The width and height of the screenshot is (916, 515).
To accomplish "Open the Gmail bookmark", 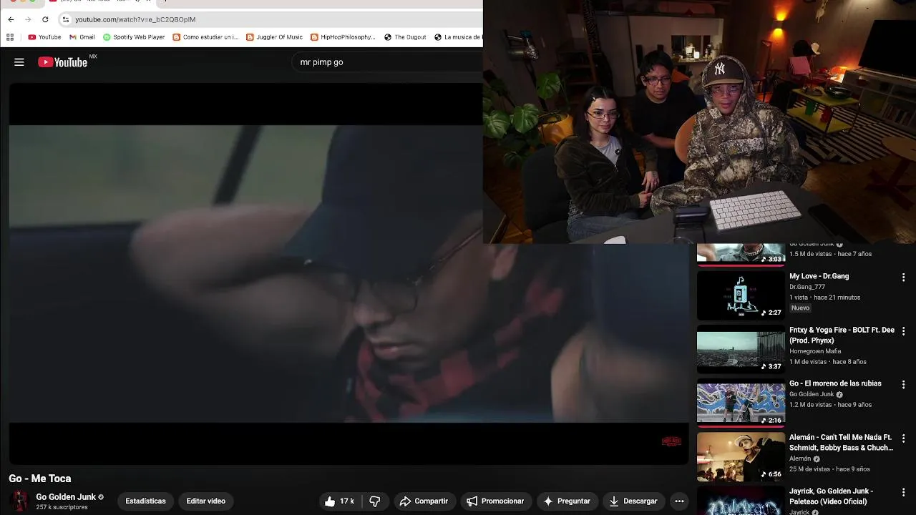I will pos(82,37).
